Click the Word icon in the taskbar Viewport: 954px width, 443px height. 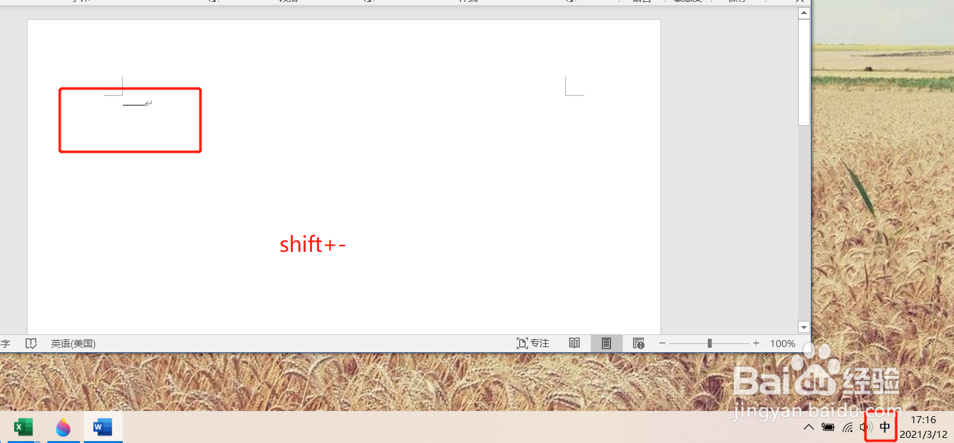(102, 427)
